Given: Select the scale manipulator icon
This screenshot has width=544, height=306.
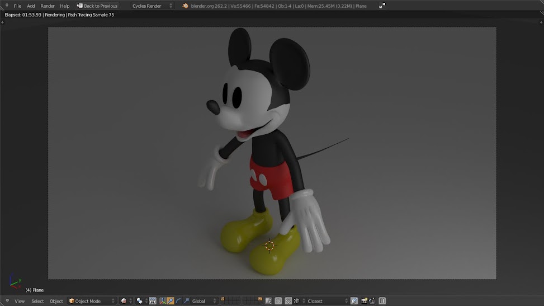Looking at the screenshot, I should coord(186,301).
